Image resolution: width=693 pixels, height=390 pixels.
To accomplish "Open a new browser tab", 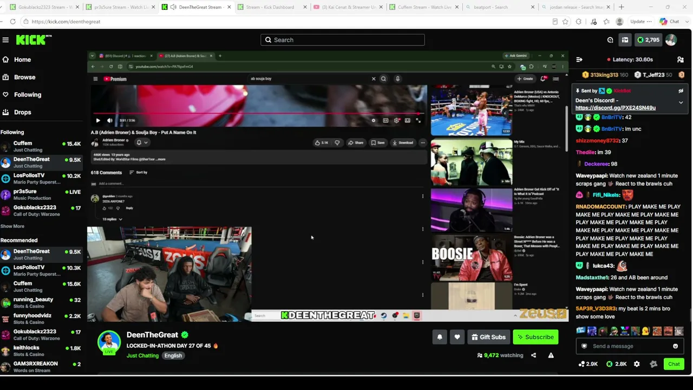I will pos(621,7).
